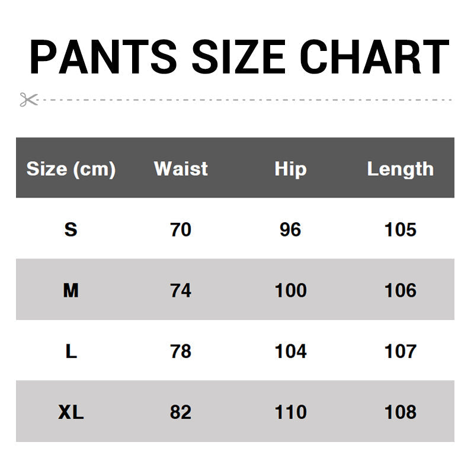Viewport: 474px width, 474px height.
Task: Select hip value 104 in L row
Action: pyautogui.click(x=290, y=351)
